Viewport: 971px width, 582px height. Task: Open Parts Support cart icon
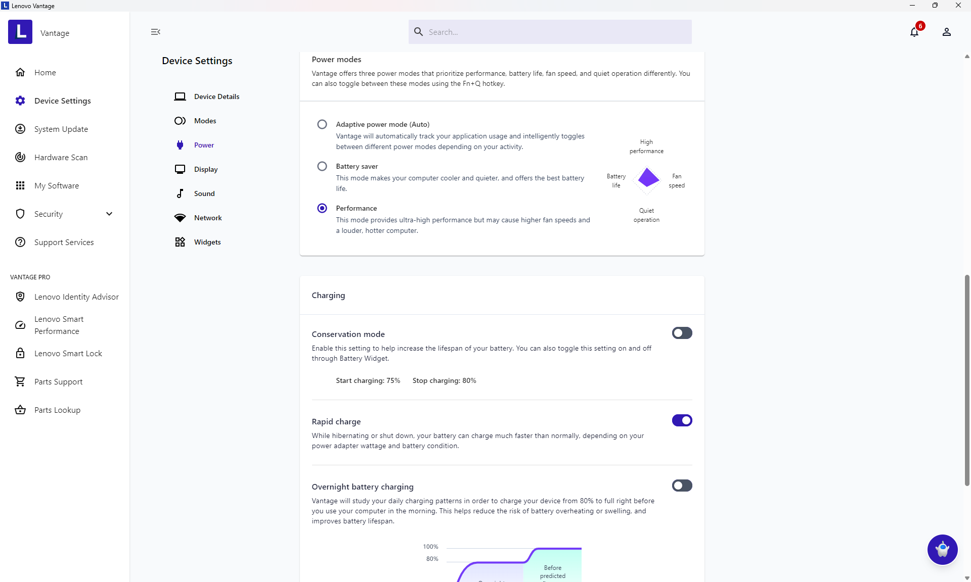[x=20, y=381]
